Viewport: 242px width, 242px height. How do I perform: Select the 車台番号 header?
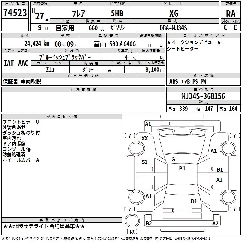tap(203, 90)
